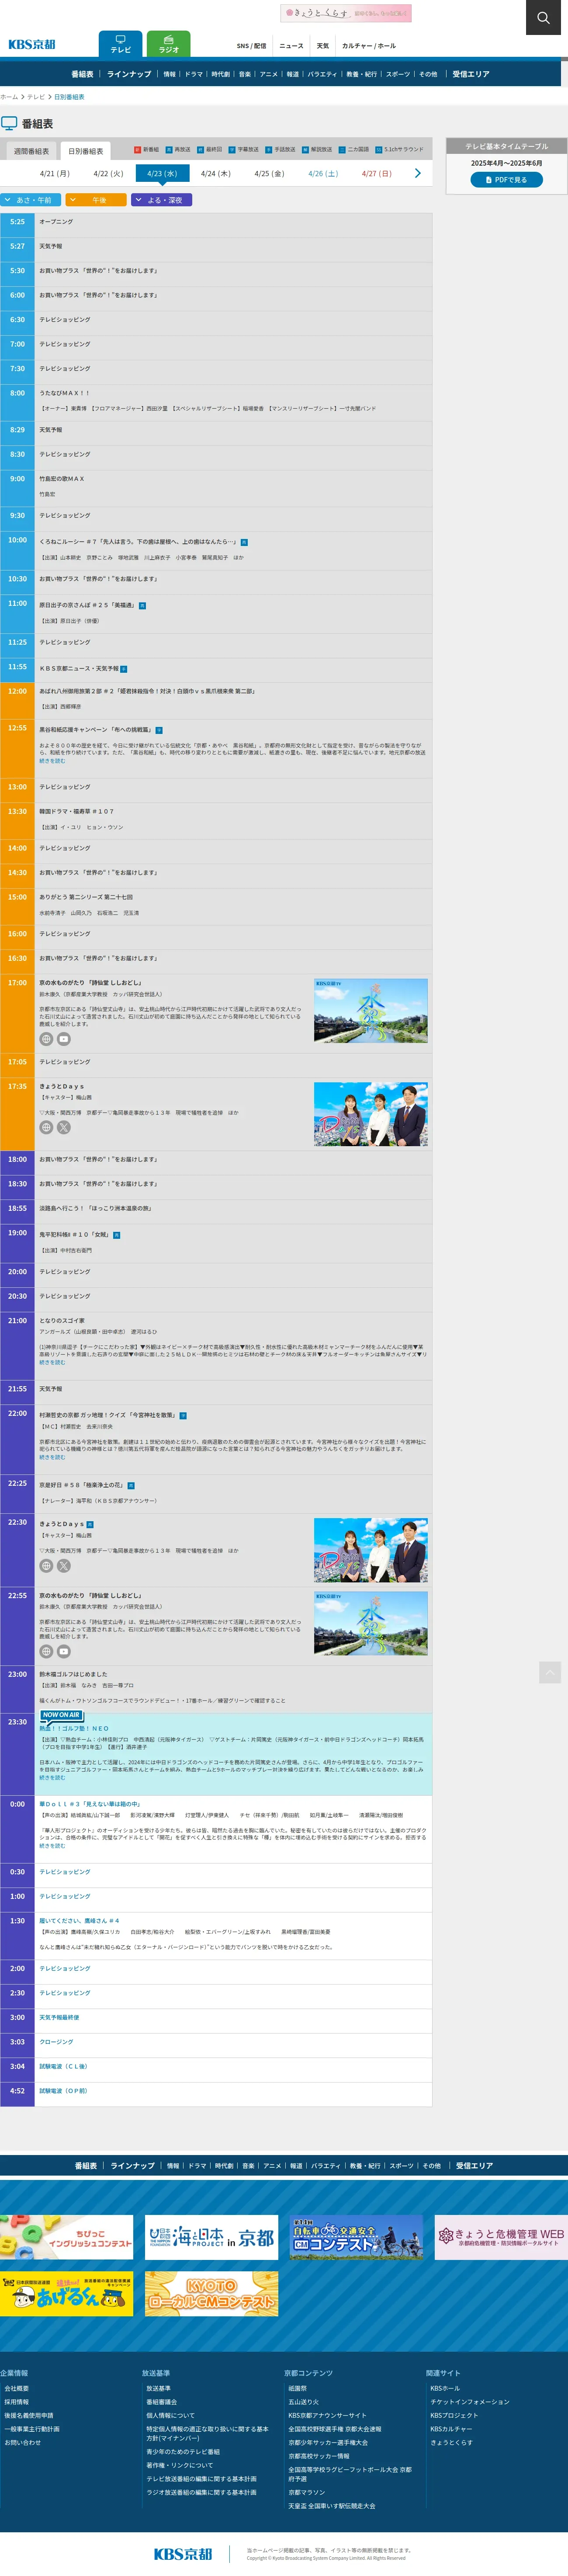This screenshot has width=568, height=2576.
Task: Open the KBSホール footer link
Action: 445,2388
